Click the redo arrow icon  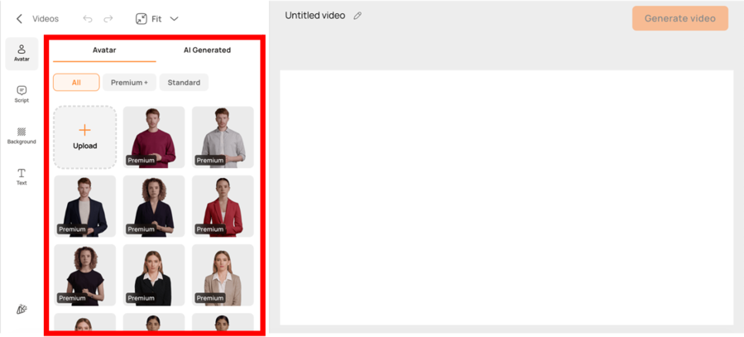tap(108, 19)
